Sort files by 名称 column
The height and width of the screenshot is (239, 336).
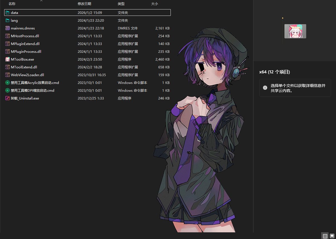12,4
